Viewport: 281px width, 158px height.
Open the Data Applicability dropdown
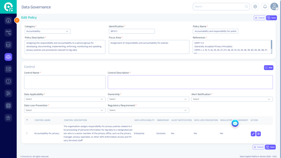click(64, 99)
